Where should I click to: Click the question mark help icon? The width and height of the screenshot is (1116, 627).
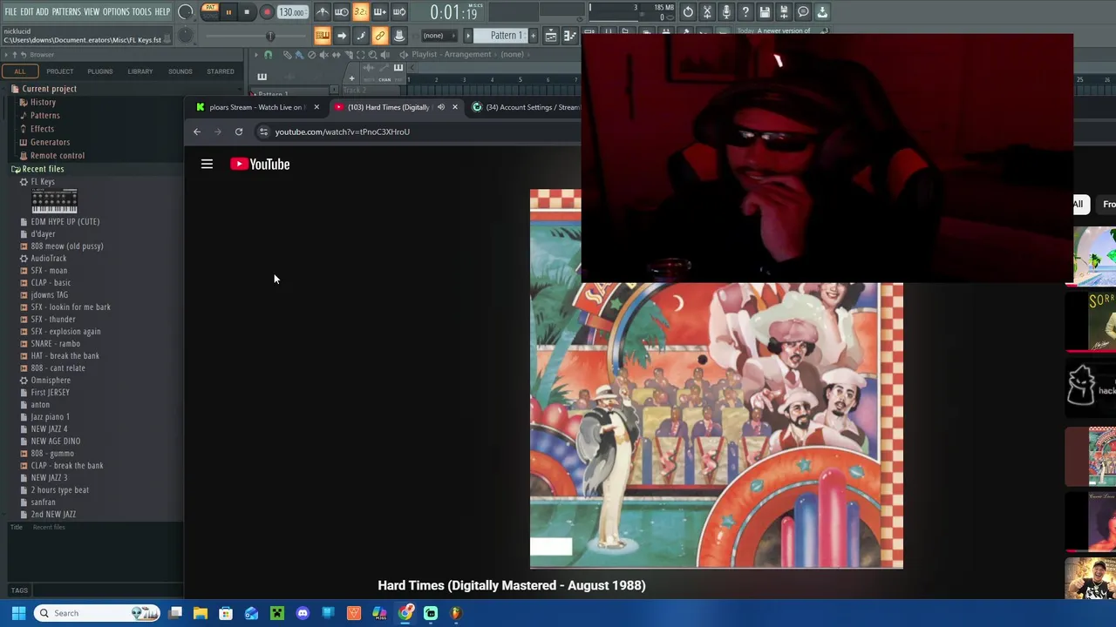745,12
